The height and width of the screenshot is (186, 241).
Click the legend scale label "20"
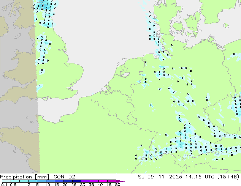pos(65,184)
